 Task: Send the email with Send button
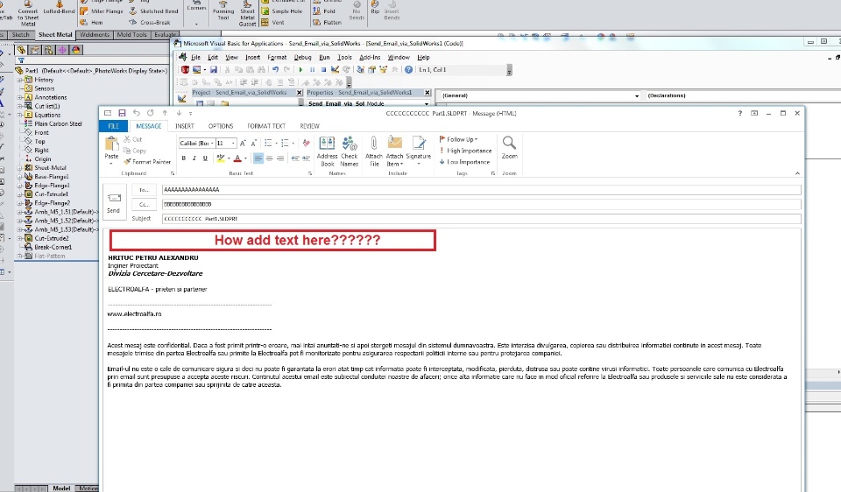coord(114,202)
